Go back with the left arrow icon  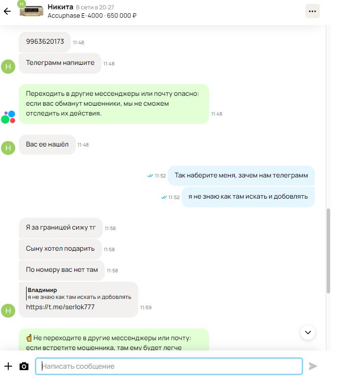coord(7,11)
